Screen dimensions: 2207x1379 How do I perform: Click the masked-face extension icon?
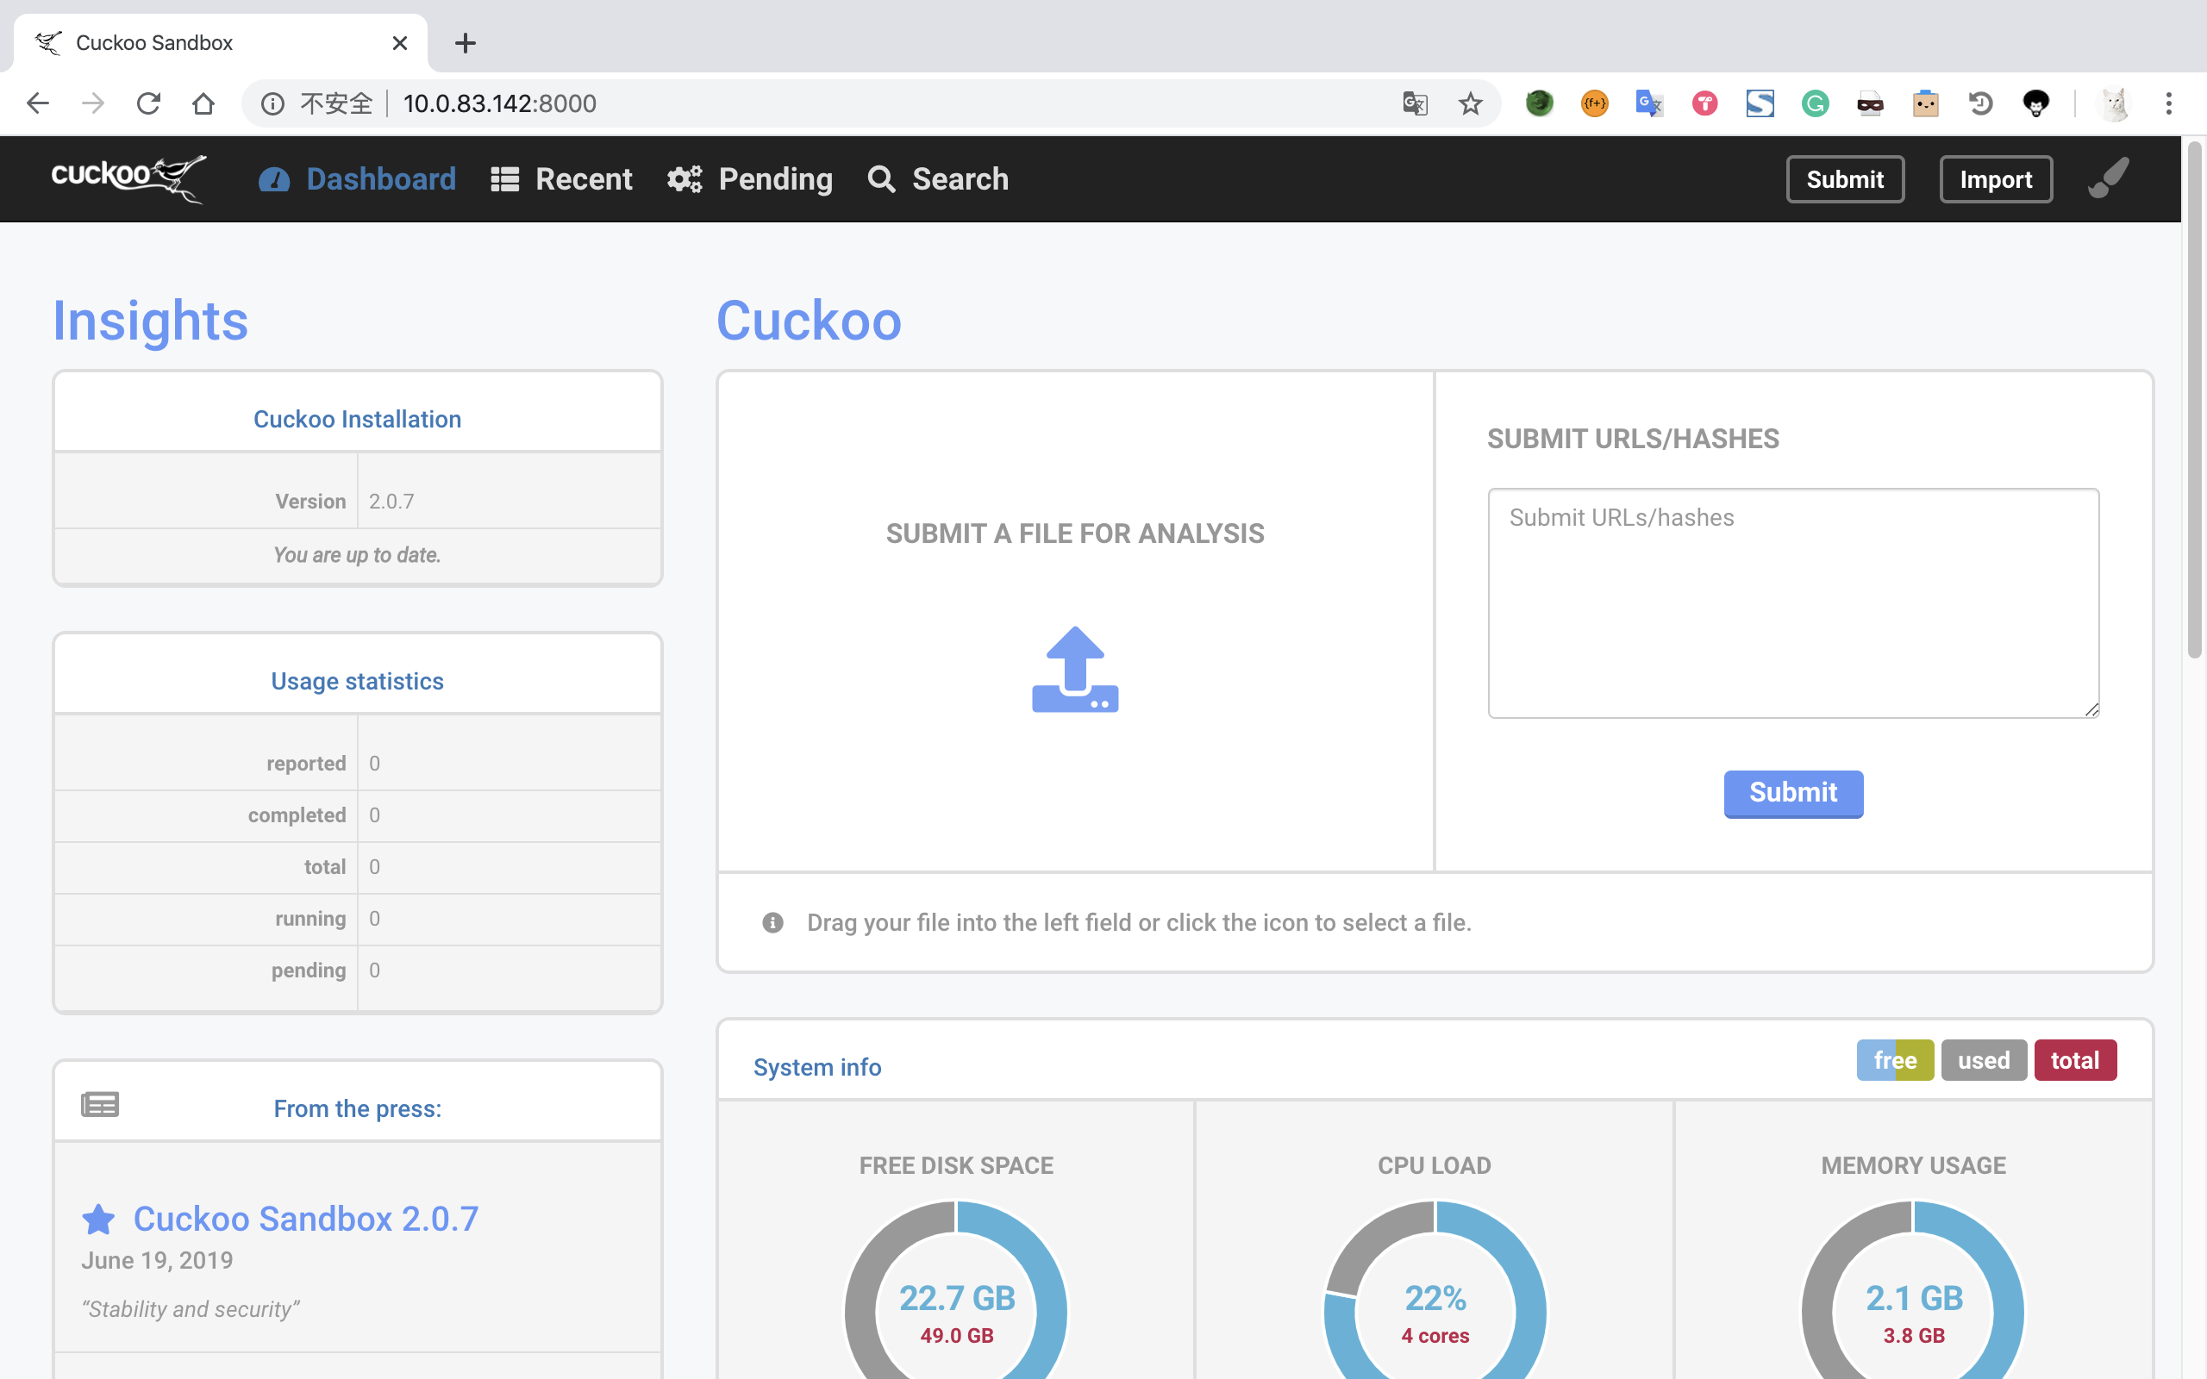(x=1871, y=103)
